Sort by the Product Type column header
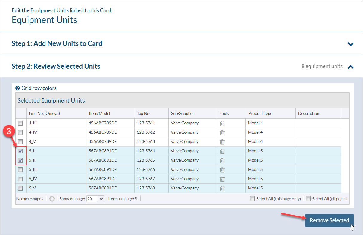Screen dimensions: 363x235 click(x=270, y=113)
